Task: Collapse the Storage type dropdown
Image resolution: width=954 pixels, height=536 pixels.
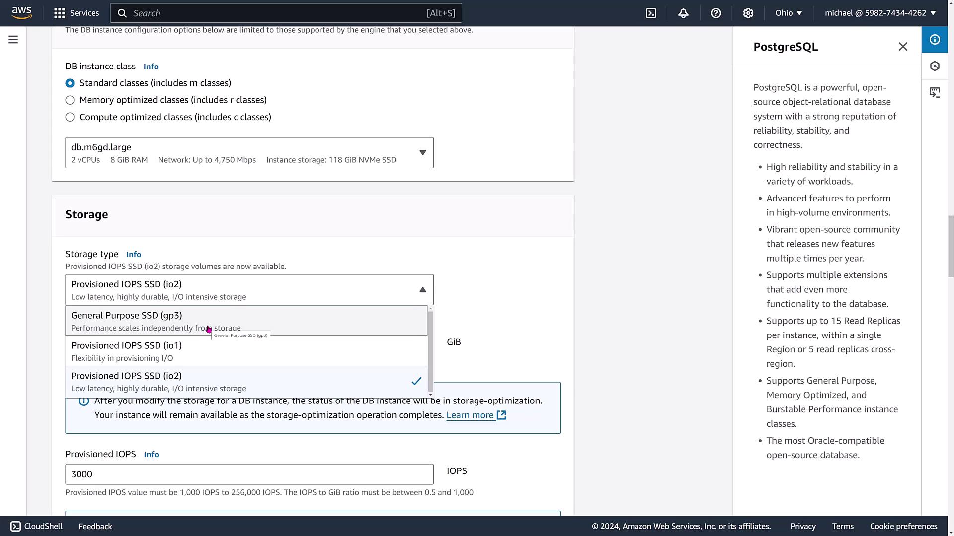Action: [x=249, y=290]
